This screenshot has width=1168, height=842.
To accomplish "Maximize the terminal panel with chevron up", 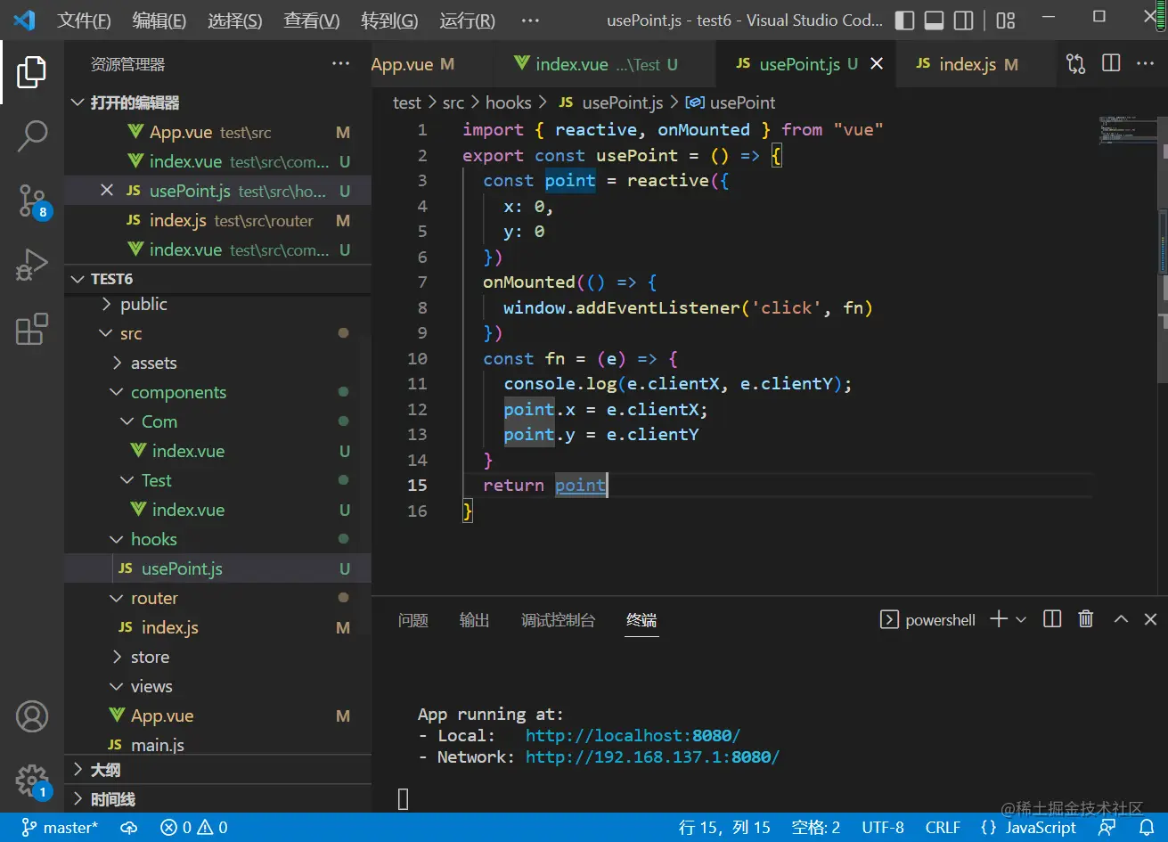I will (x=1121, y=619).
